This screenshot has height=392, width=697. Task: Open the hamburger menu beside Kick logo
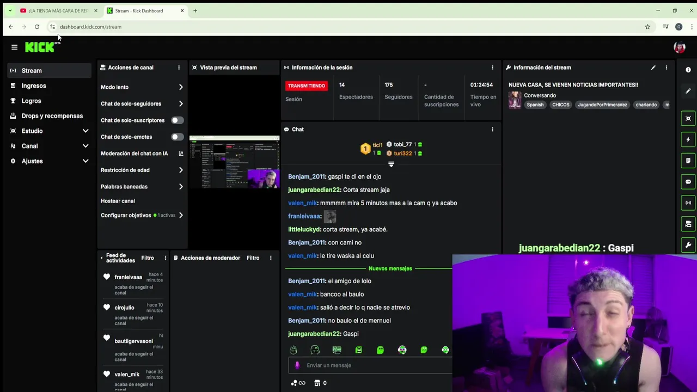14,47
